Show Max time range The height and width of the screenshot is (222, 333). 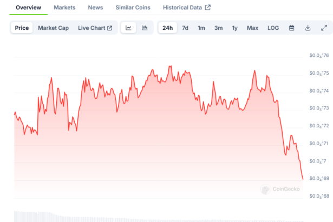[252, 28]
